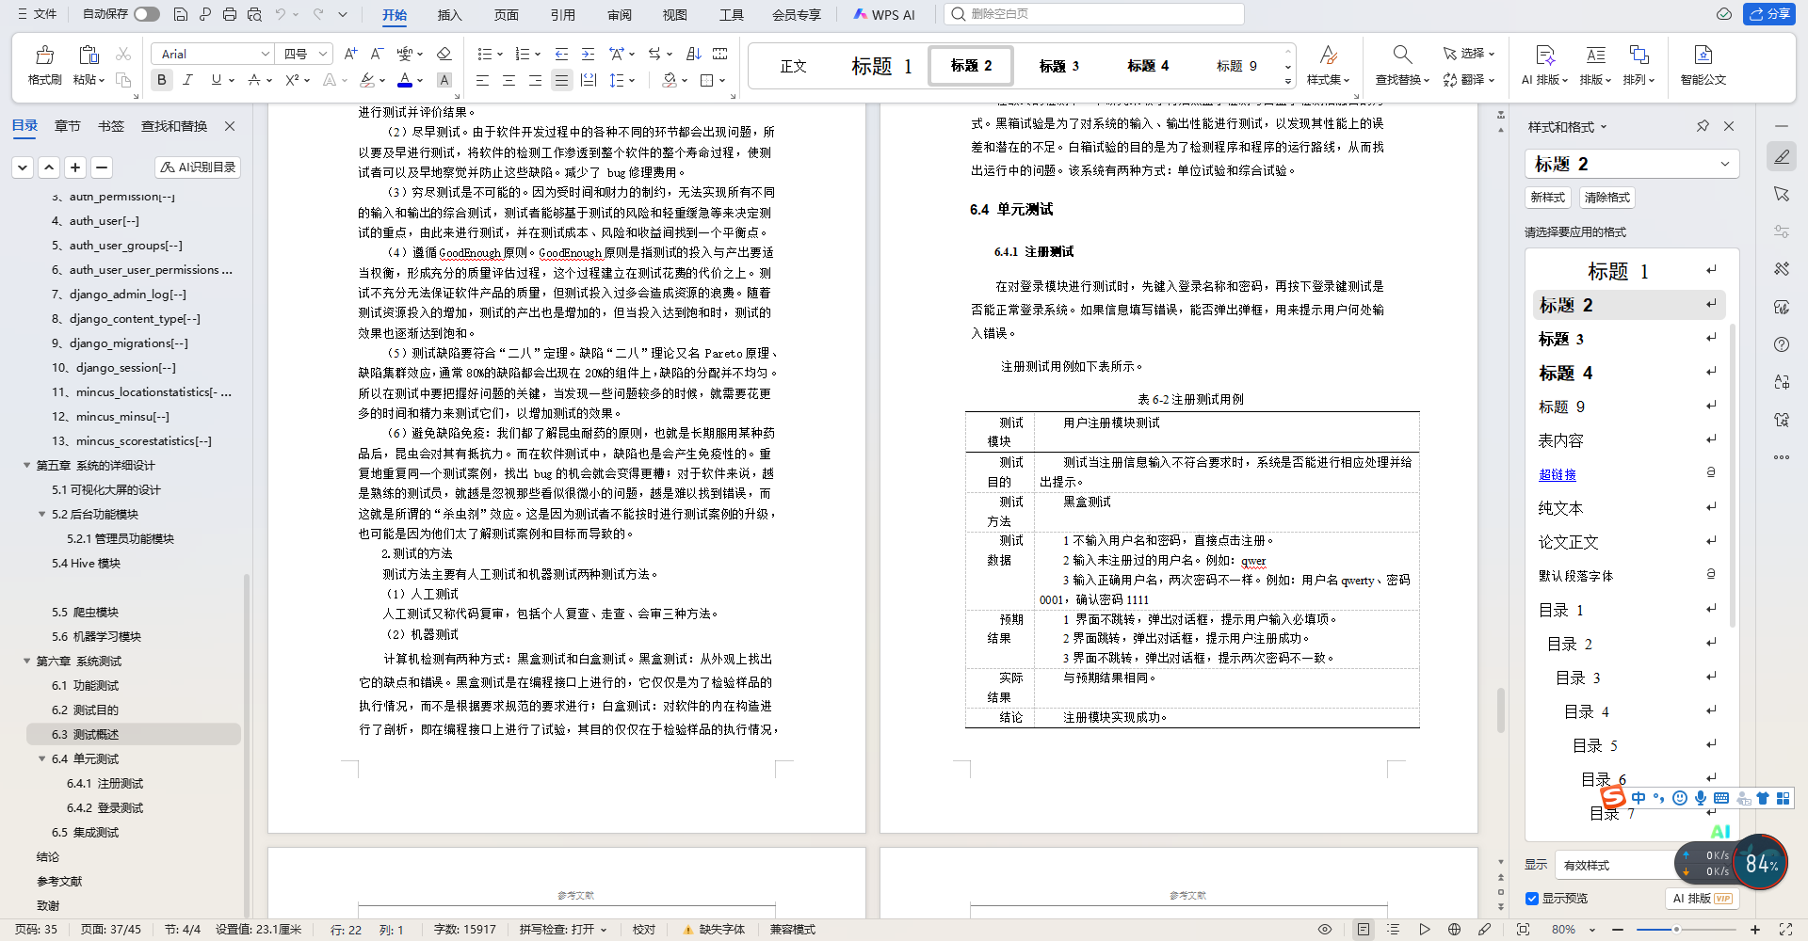Click the undo arrow icon
The height and width of the screenshot is (941, 1808).
[280, 14]
